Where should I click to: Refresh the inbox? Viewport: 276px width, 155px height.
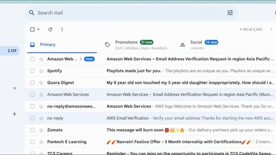(50, 29)
